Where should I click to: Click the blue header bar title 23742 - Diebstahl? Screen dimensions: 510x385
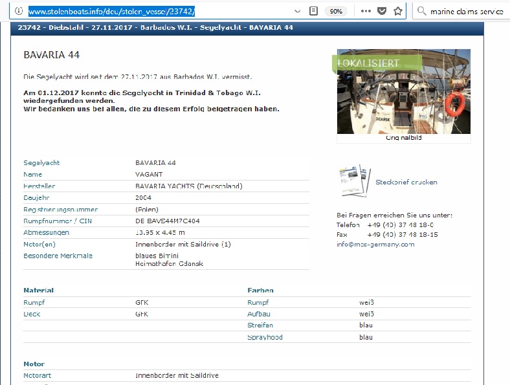pos(155,27)
